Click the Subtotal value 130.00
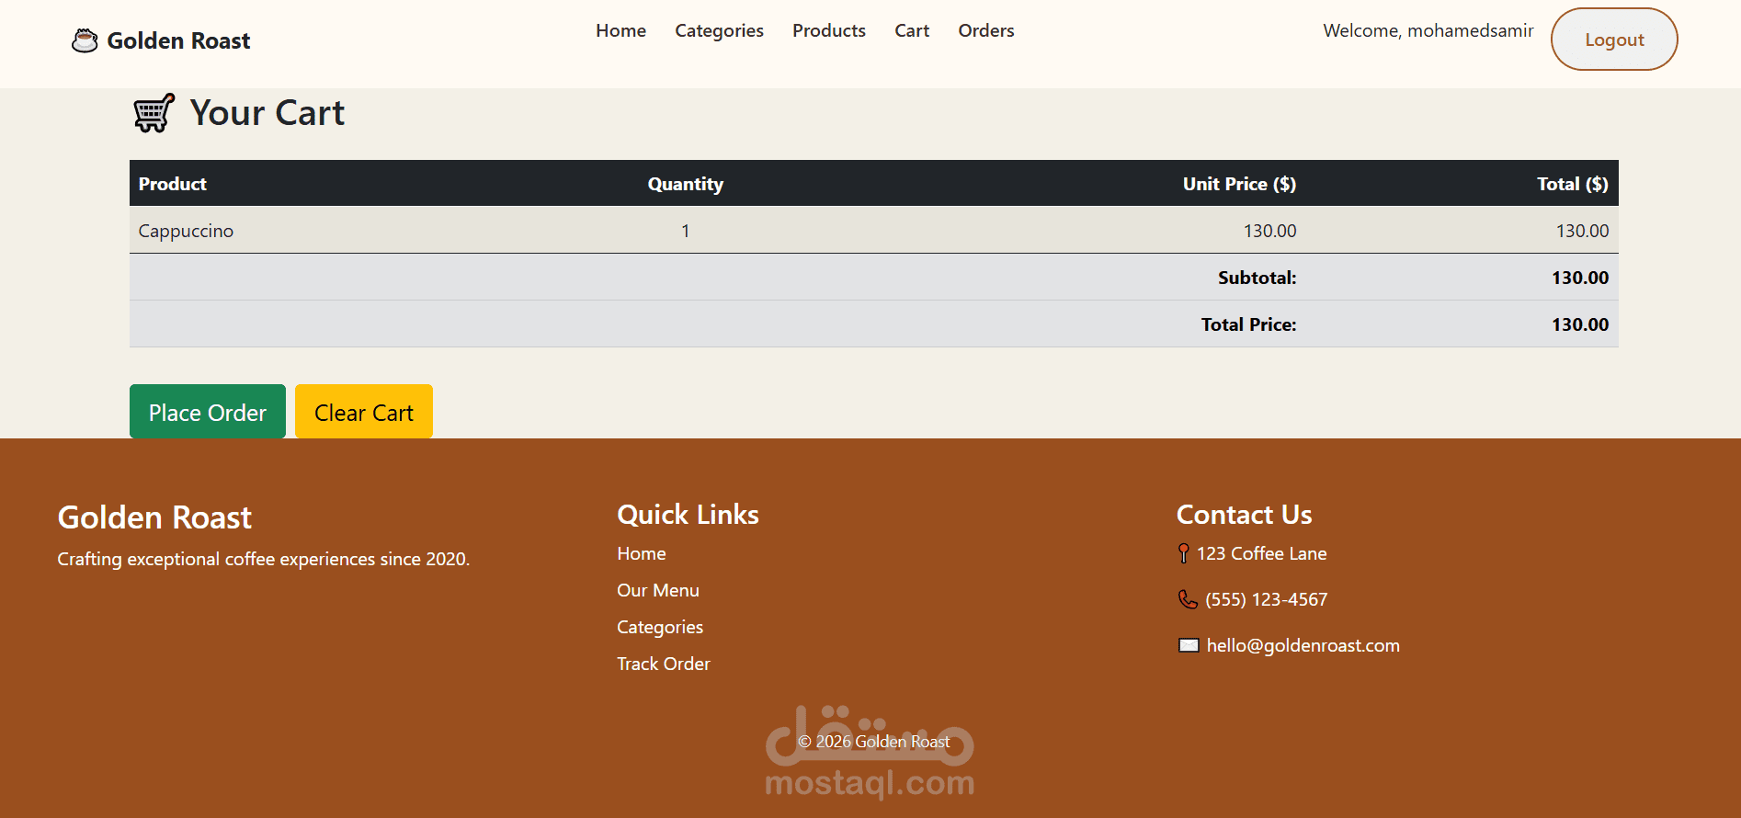1741x818 pixels. coord(1580,278)
